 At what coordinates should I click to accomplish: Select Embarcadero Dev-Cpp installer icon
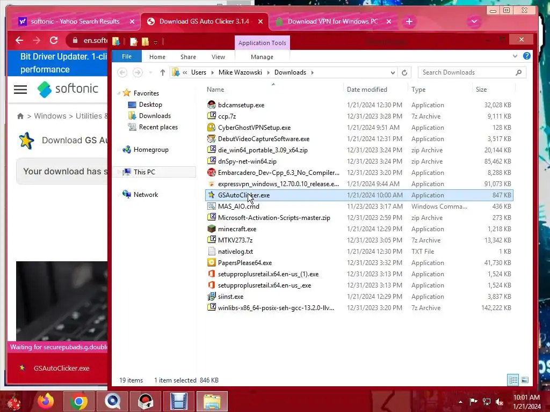coord(211,172)
